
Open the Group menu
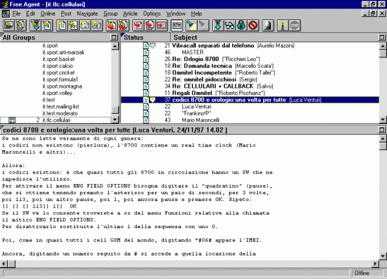tap(110, 13)
